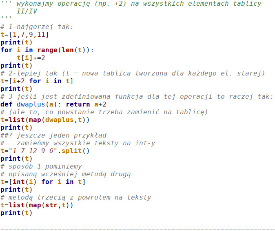The height and width of the screenshot is (231, 275).
Task: Click the comment '# 1-najgorzej tak:'
Action: click(x=37, y=27)
